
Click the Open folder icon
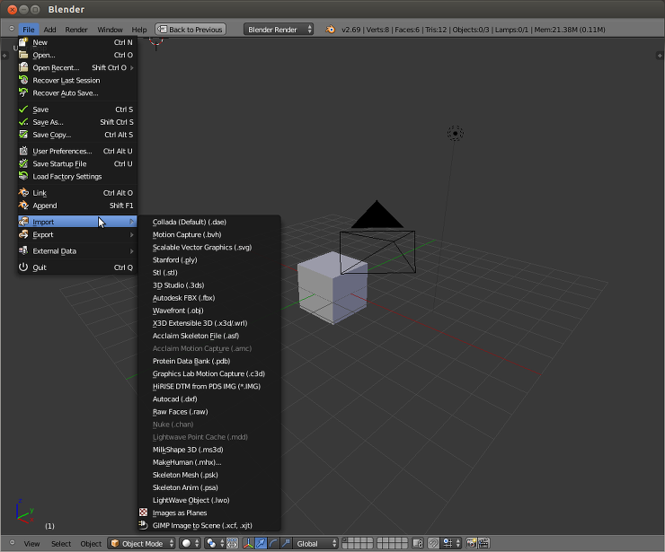coord(23,55)
